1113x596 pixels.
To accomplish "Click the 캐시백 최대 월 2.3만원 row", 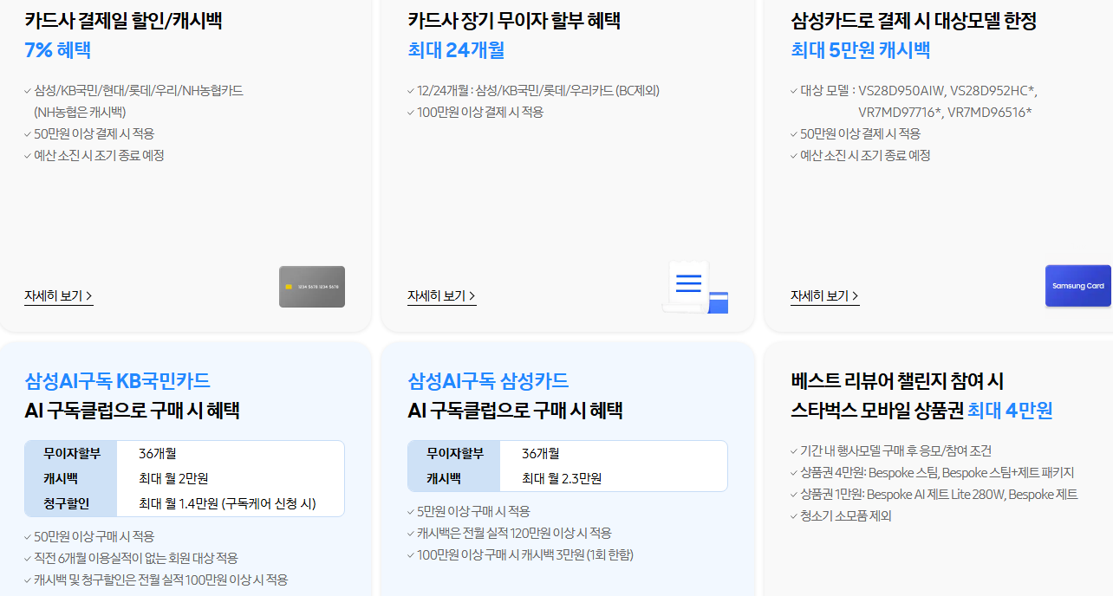I will (568, 478).
